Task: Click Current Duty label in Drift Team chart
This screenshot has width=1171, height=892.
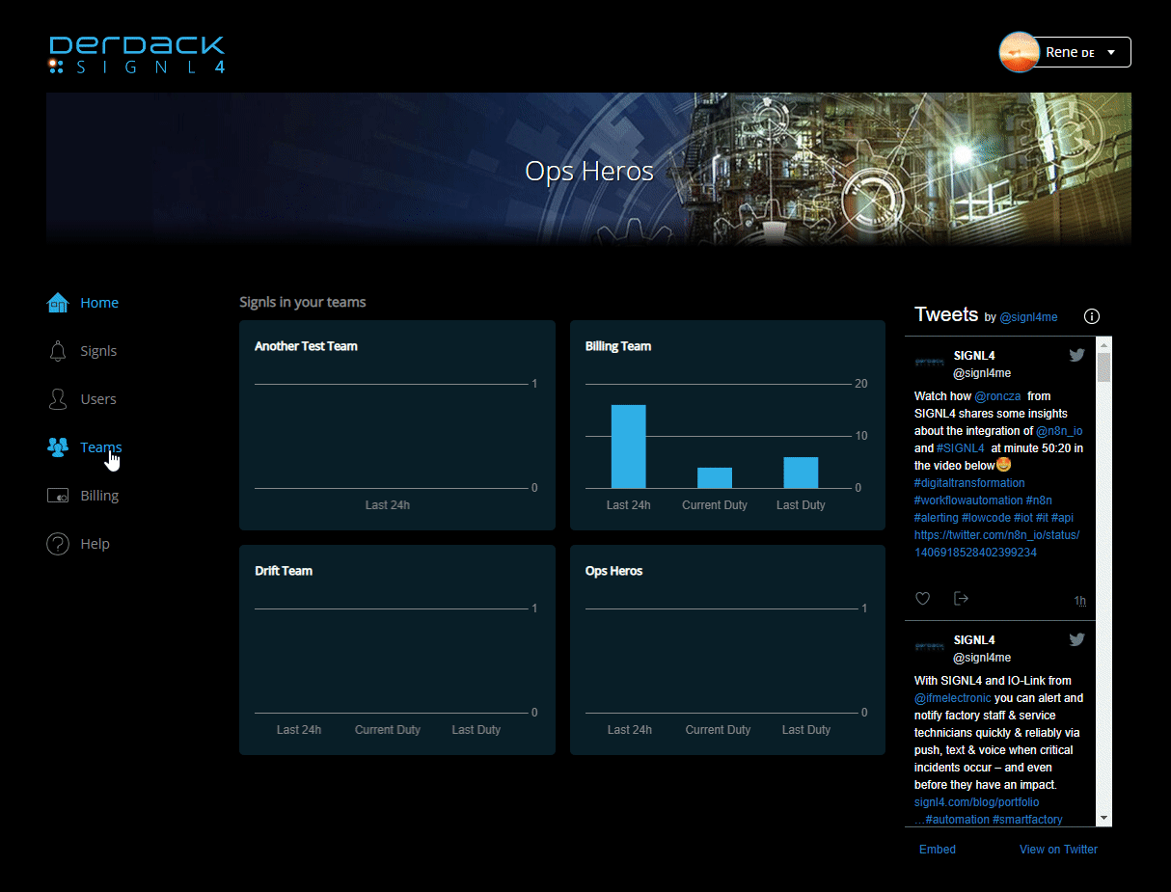Action: pyautogui.click(x=388, y=730)
